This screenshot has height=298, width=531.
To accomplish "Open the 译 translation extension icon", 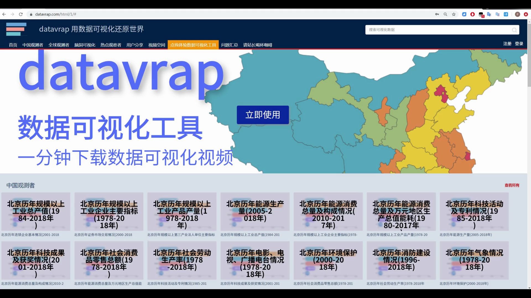I will coord(506,14).
